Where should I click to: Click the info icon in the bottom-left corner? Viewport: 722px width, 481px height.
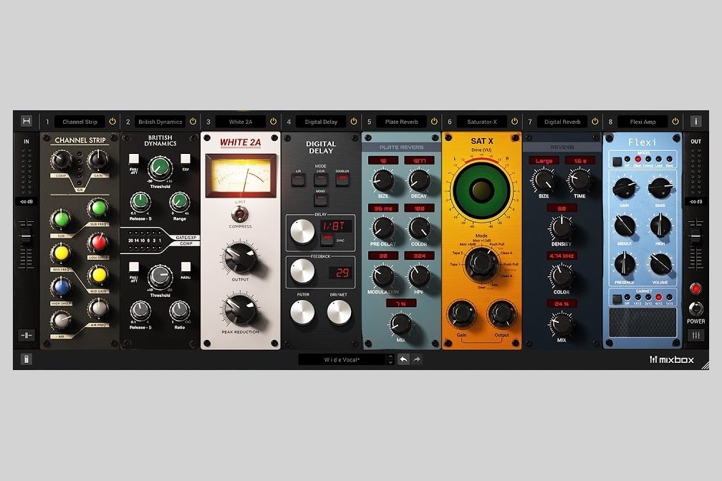click(27, 359)
